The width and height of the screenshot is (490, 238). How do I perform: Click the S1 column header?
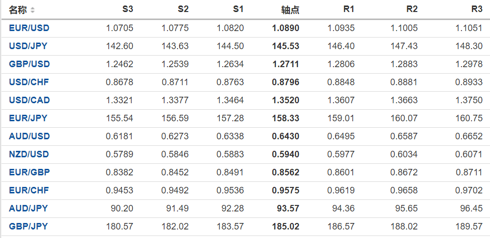click(238, 10)
